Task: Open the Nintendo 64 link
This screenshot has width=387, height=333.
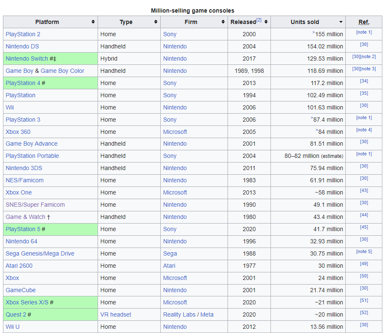Action: coord(21,241)
